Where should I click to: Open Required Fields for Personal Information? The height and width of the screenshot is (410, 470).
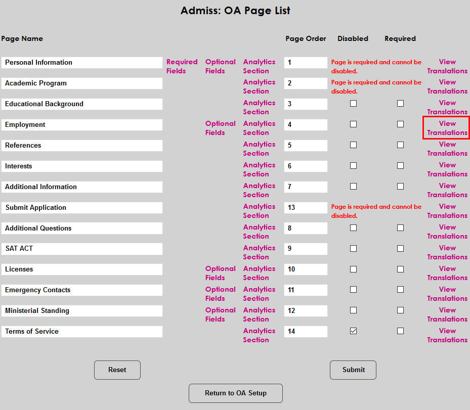182,66
